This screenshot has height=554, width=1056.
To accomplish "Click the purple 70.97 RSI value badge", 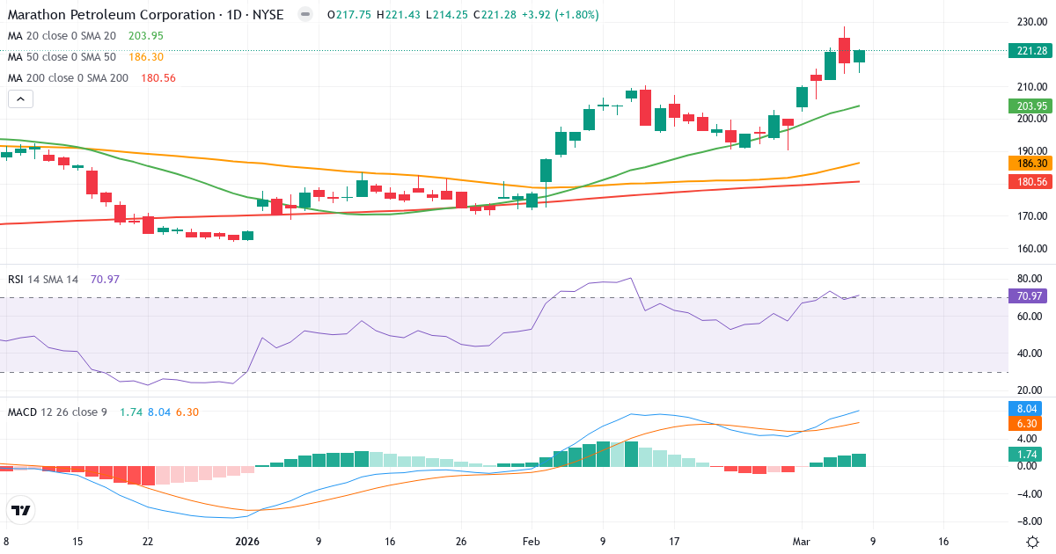I will coord(1030,297).
